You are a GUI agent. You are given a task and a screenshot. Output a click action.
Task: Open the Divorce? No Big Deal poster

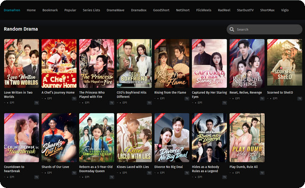(x=172, y=138)
